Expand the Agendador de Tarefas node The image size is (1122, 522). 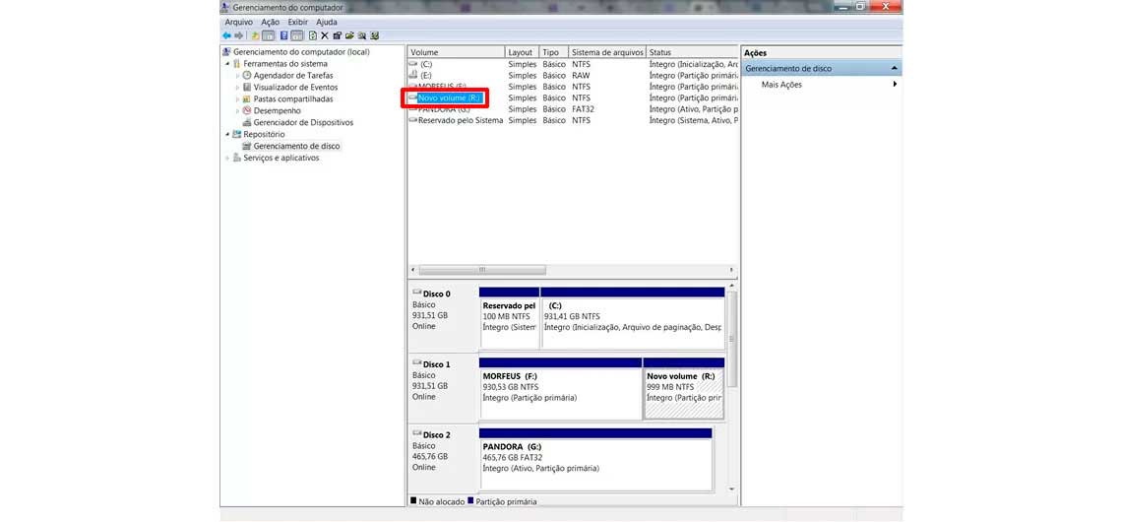[238, 75]
